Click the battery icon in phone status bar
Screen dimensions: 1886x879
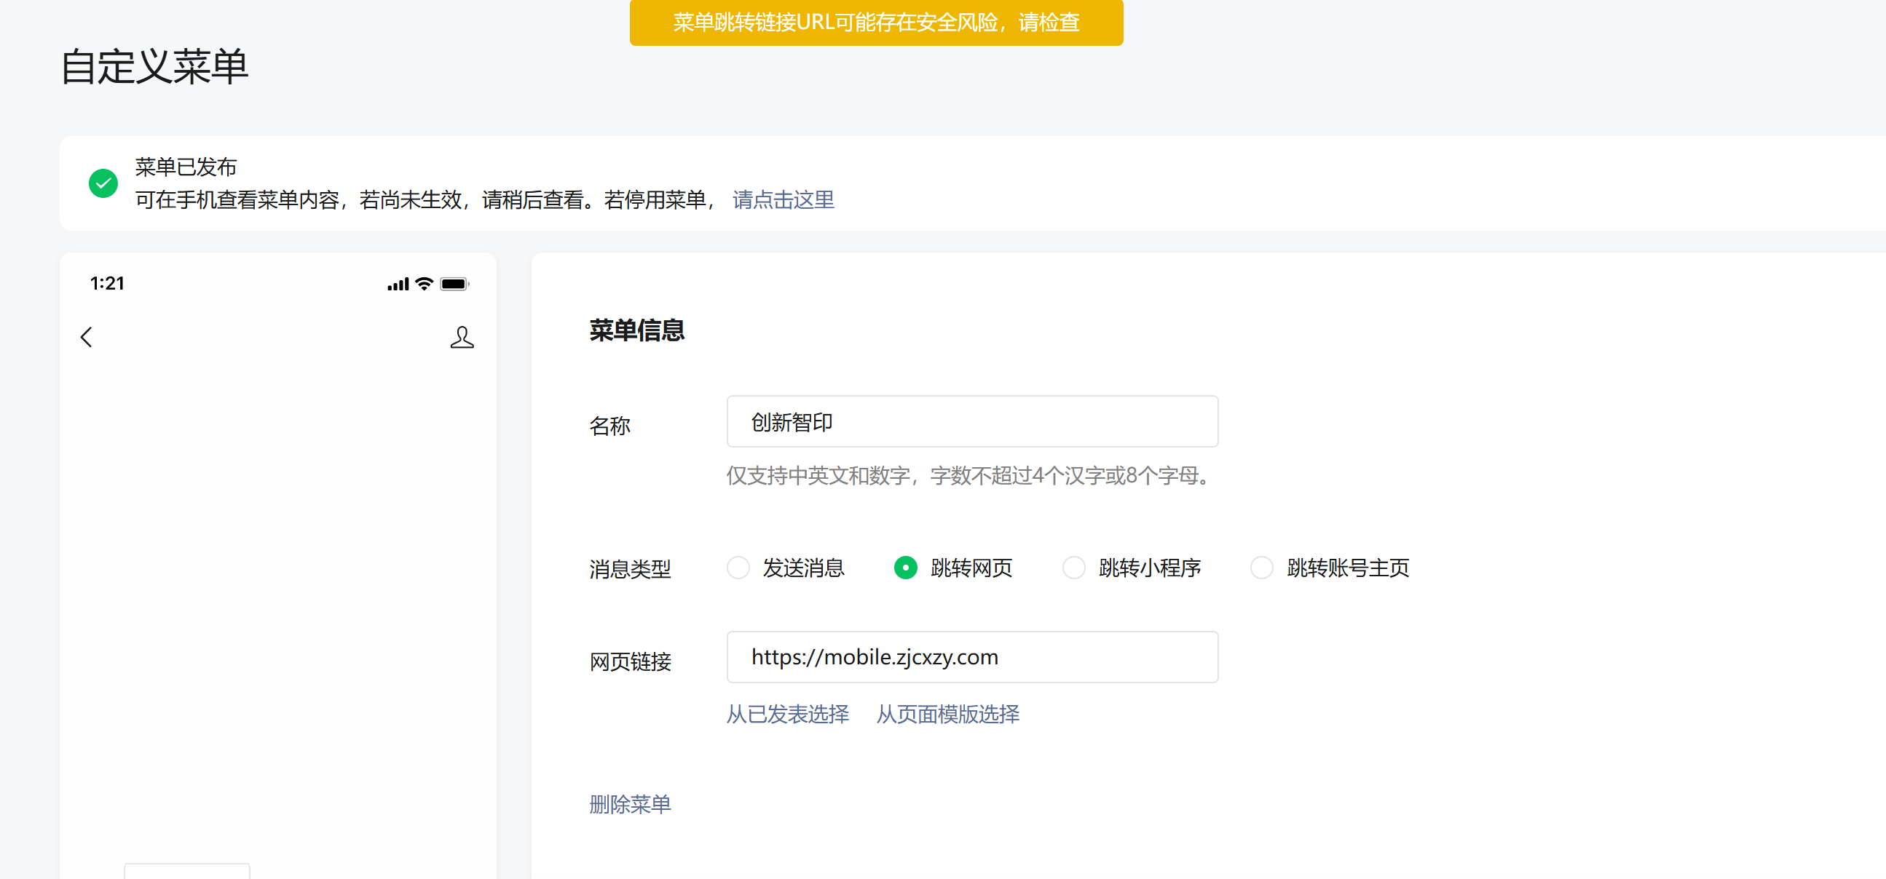coord(454,284)
